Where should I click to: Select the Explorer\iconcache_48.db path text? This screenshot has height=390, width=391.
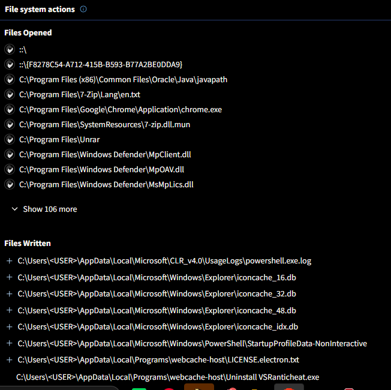coord(157,310)
